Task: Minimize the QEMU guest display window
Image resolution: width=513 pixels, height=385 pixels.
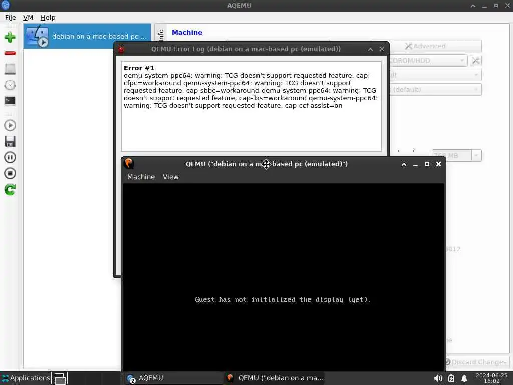Action: click(415, 164)
